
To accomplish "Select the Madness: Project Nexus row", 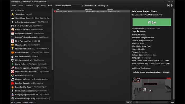I will pyautogui.click(x=92, y=11).
